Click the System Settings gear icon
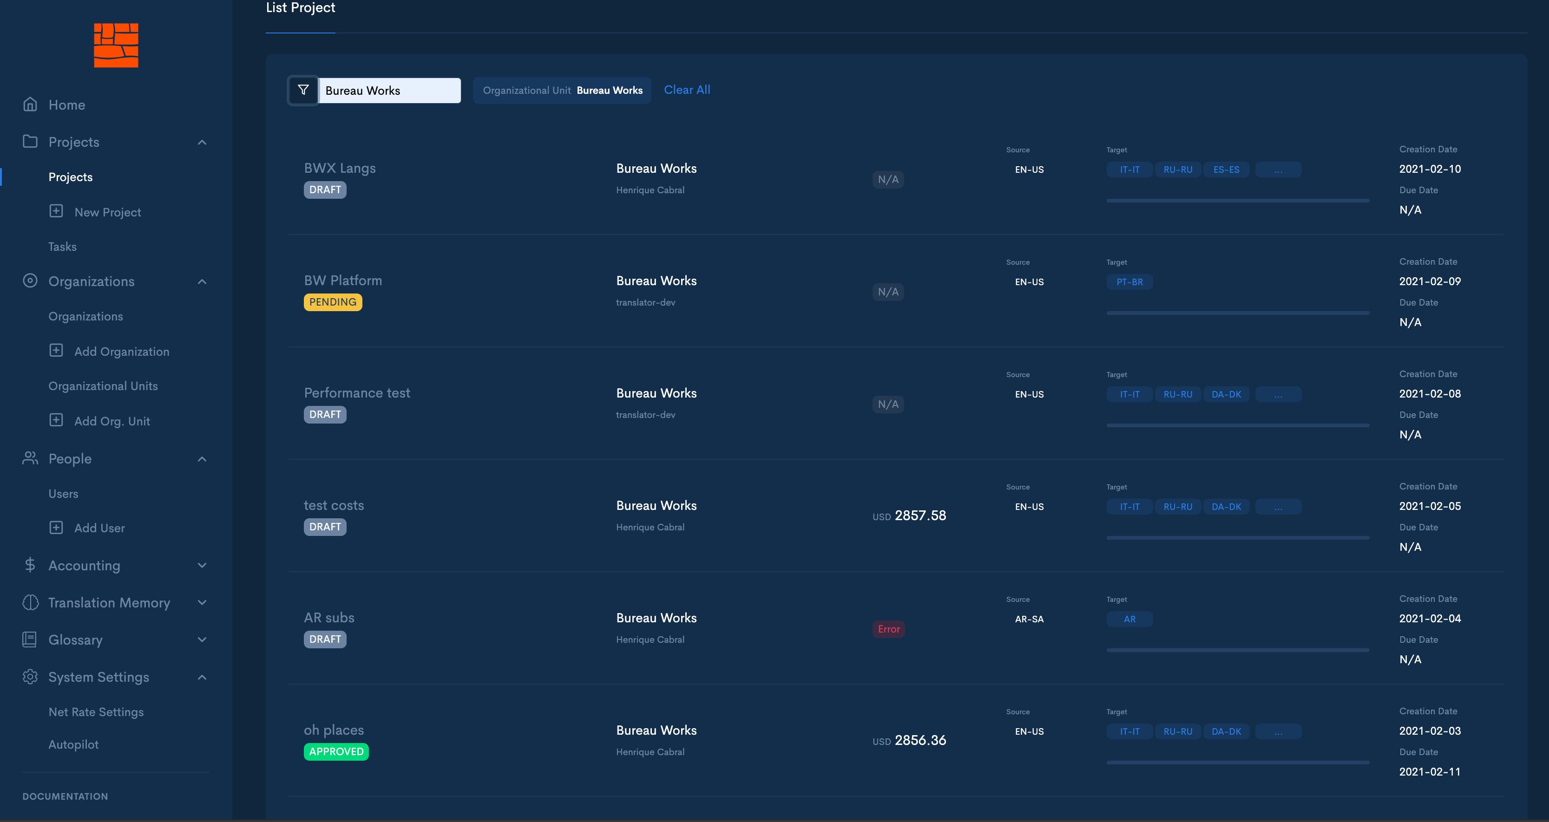 (30, 677)
